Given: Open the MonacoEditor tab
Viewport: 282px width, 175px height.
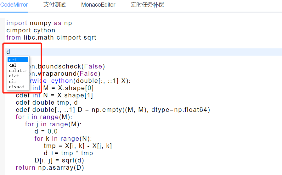Looking at the screenshot, I should [x=98, y=5].
